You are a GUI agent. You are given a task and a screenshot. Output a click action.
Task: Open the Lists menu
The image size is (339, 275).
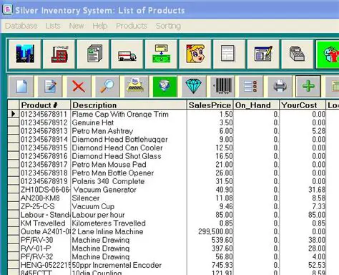pos(53,26)
